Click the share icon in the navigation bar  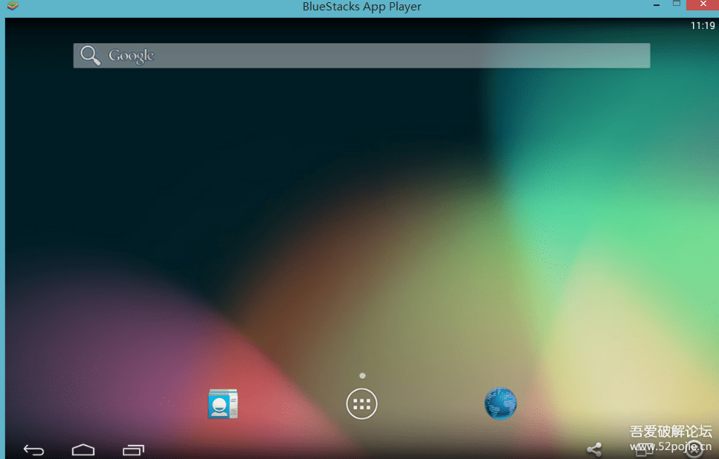click(594, 450)
